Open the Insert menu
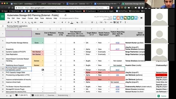 point(24,18)
